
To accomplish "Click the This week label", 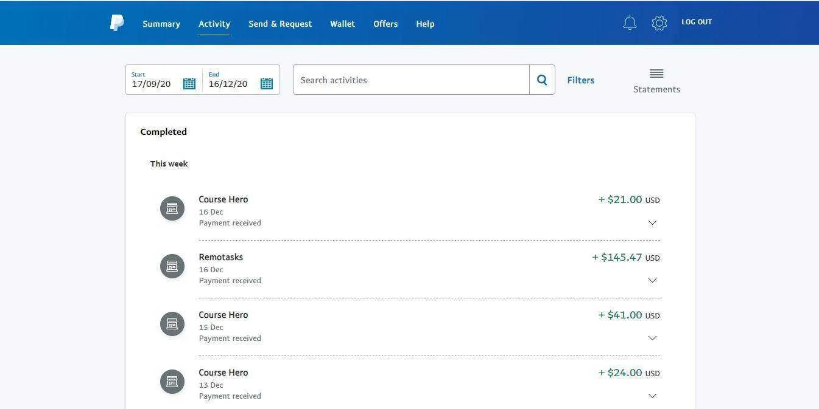I will pos(169,163).
